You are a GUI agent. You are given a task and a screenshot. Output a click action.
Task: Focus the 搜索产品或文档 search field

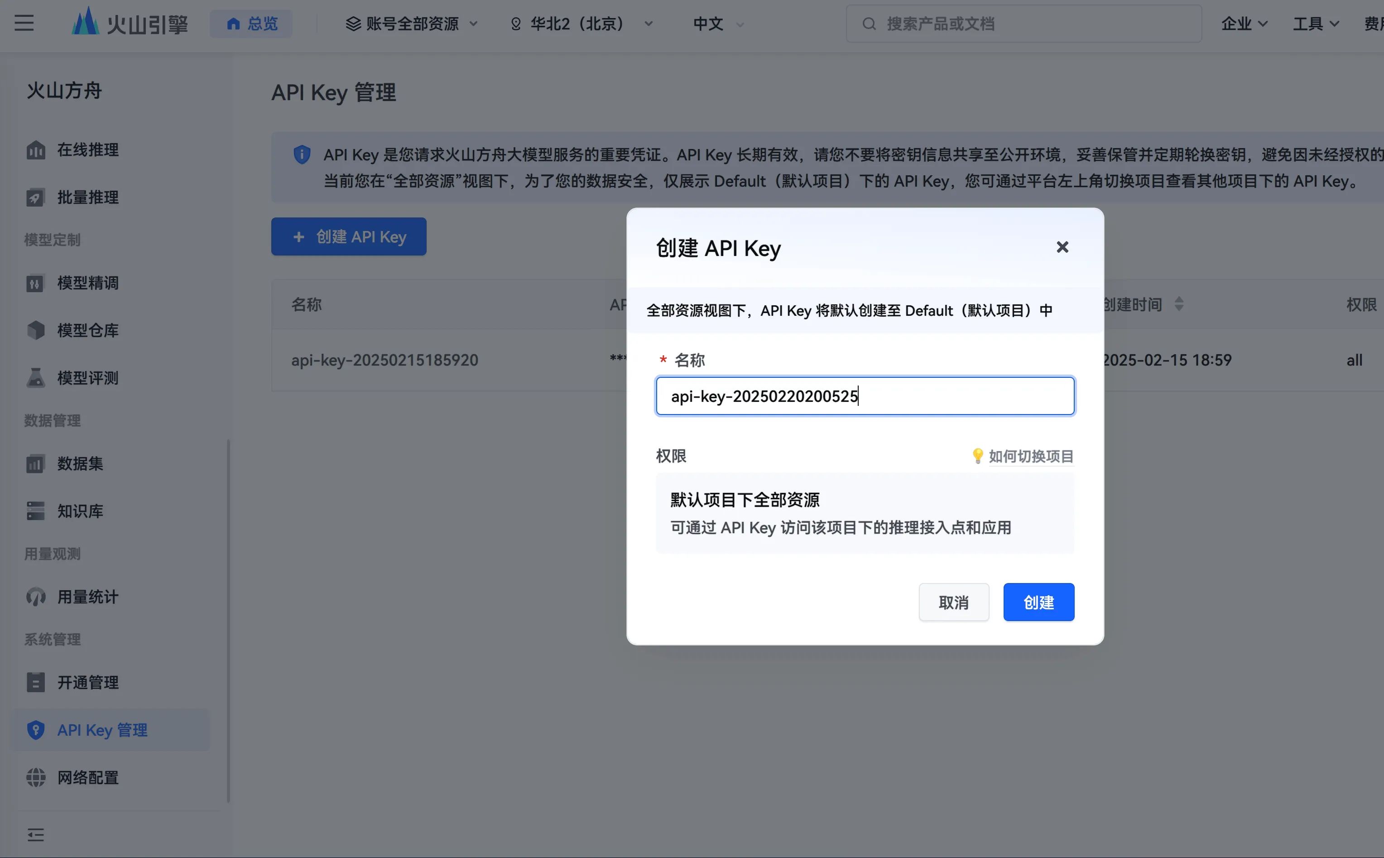pos(1024,24)
